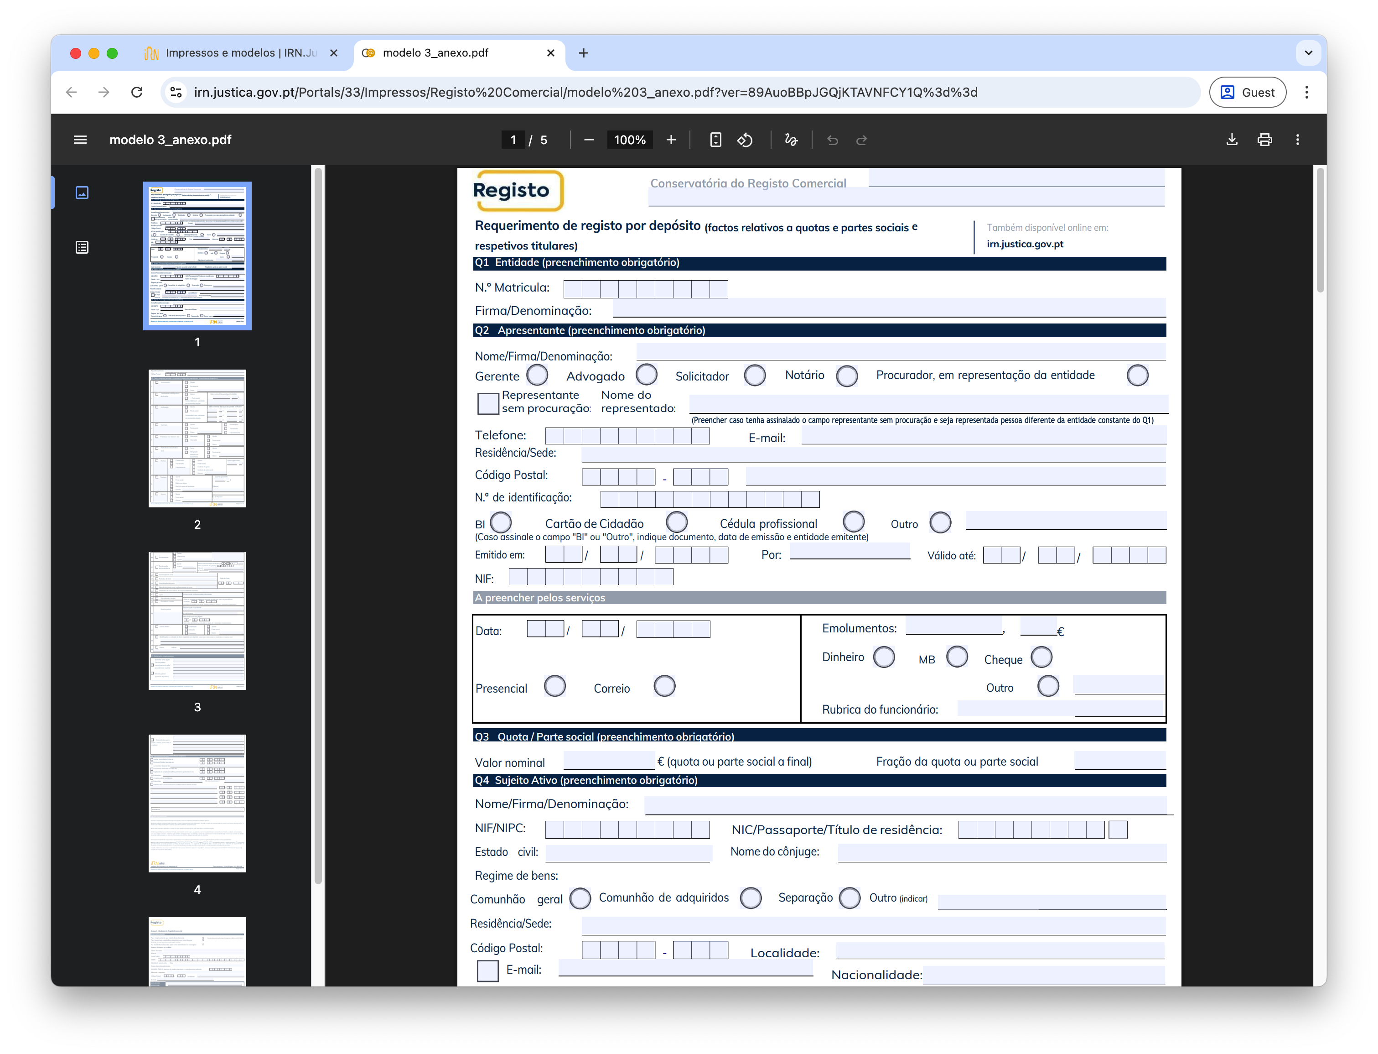Click the page number input field
Viewport: 1378px width, 1054px height.
coord(513,140)
